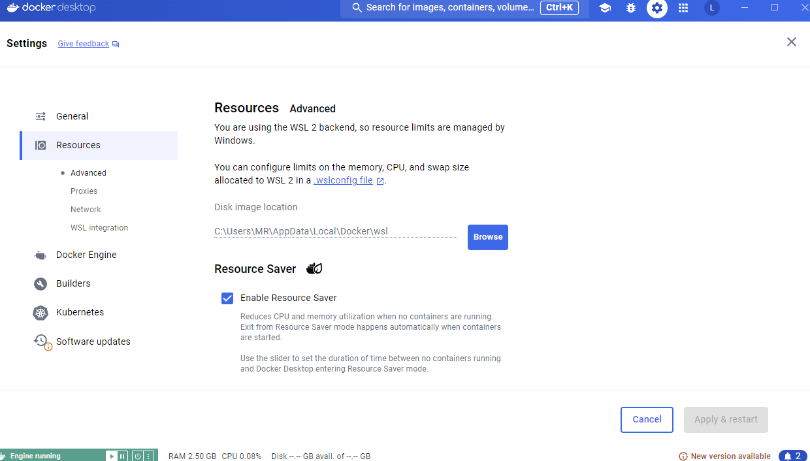Click the engine power button in status bar
Image resolution: width=810 pixels, height=461 pixels.
coord(138,456)
